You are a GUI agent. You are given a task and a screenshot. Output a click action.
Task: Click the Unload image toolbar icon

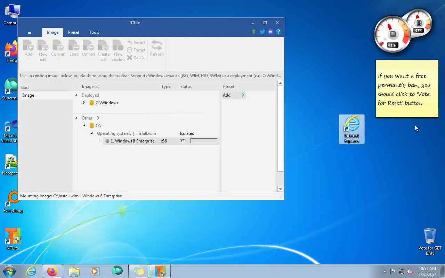tap(88, 48)
